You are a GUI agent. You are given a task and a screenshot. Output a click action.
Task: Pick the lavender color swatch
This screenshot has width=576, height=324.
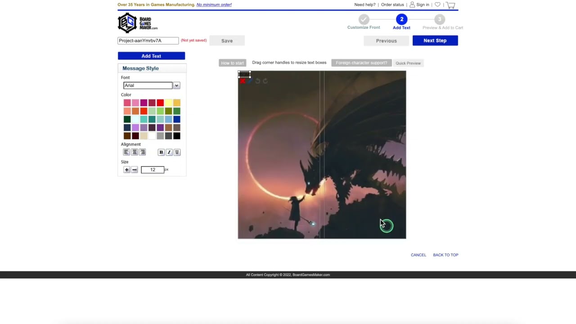pos(135,128)
